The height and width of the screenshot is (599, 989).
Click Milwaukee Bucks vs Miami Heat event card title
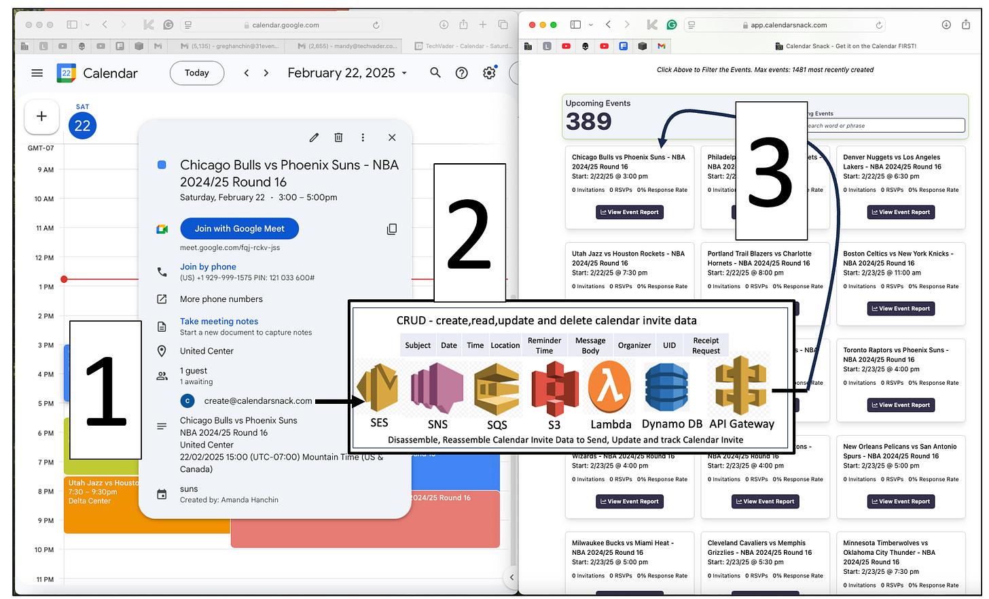pos(623,548)
